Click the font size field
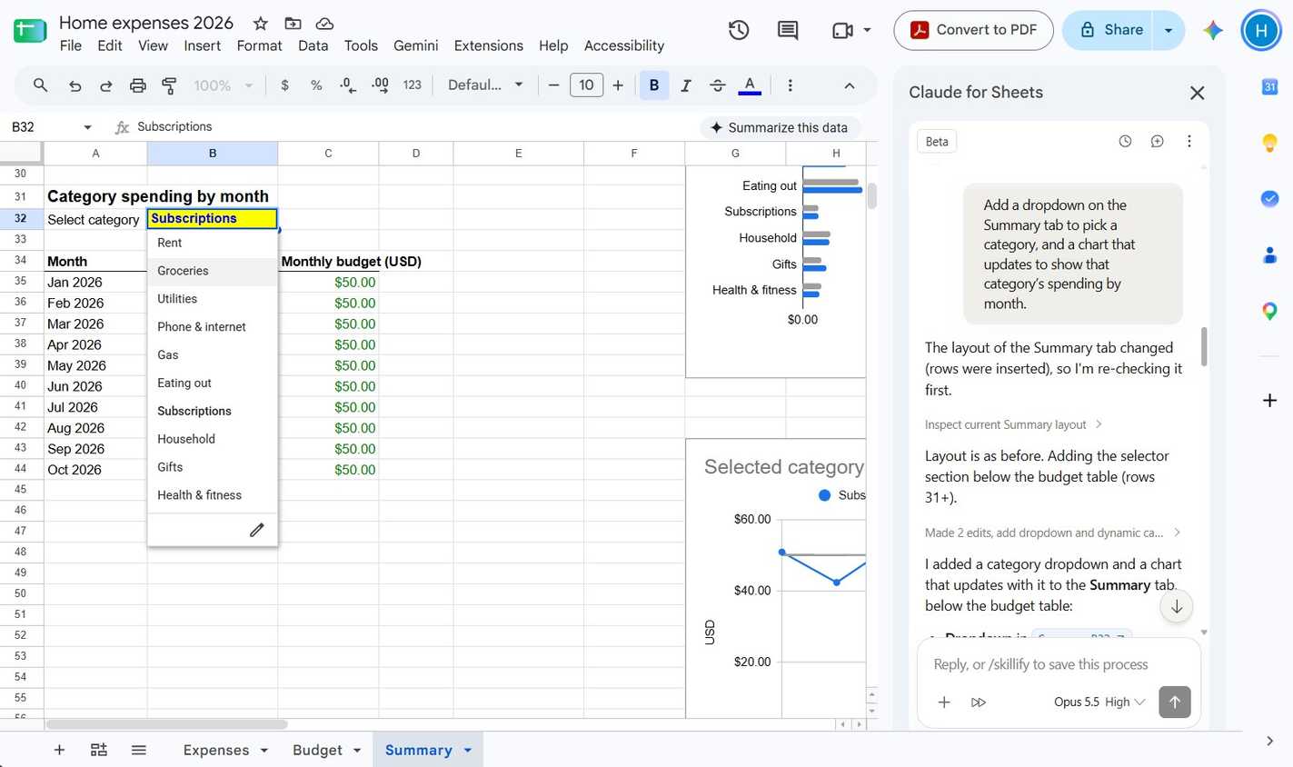 [x=586, y=85]
